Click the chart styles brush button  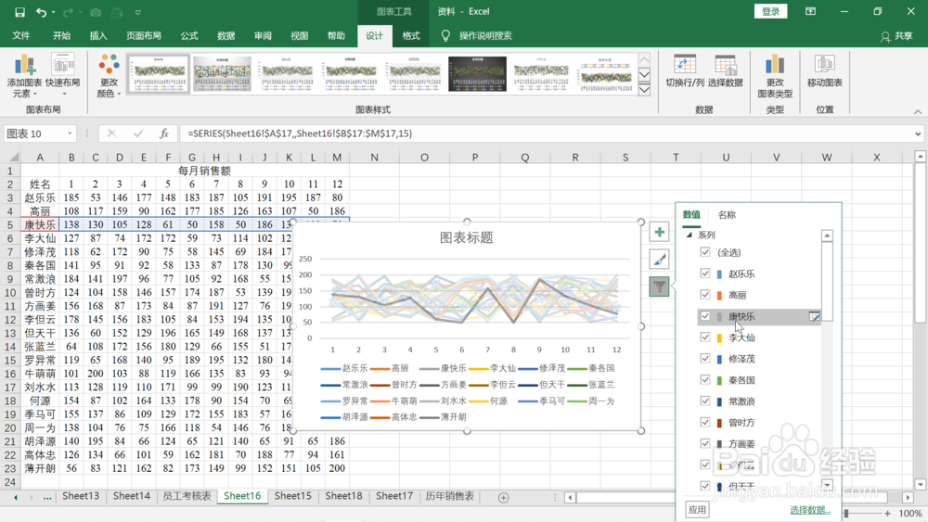(659, 259)
